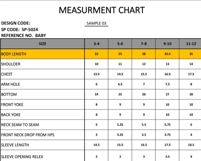
Task: Click the 3-4 size column header
Action: (96, 44)
